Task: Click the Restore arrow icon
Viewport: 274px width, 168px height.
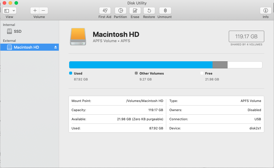Action: pyautogui.click(x=149, y=11)
